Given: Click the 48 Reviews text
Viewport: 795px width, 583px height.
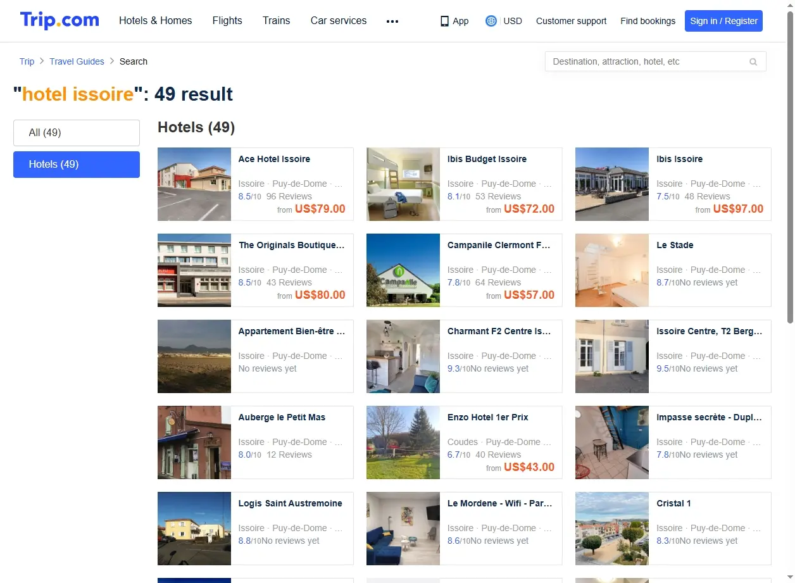Looking at the screenshot, I should [x=708, y=196].
